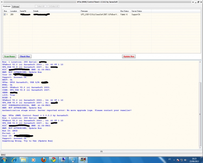Viewport: 203px width, 163px height.
Task: Click log line 'BOXK: 0'
Action: [6, 98]
